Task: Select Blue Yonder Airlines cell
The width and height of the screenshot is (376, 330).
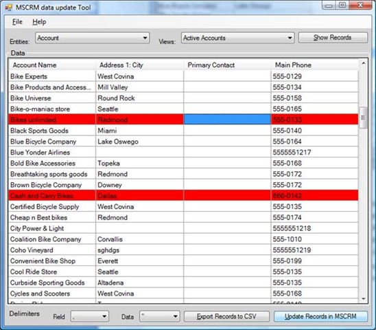Action: [x=52, y=153]
